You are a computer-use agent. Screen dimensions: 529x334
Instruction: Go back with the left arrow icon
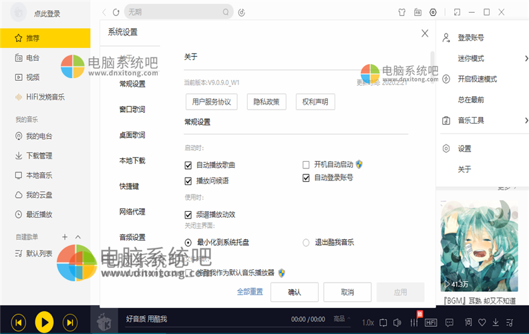tap(104, 13)
